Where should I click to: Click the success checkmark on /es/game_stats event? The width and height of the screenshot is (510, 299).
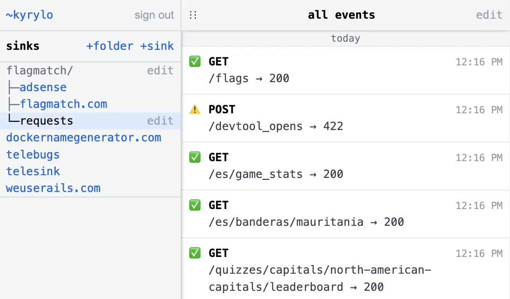pyautogui.click(x=195, y=157)
